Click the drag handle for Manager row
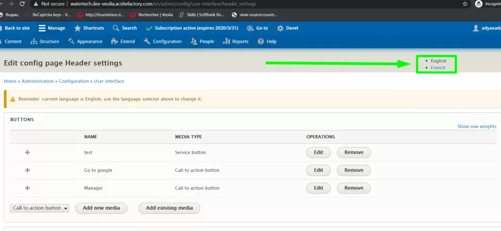Viewport: 501px width, 231px height. [27, 188]
